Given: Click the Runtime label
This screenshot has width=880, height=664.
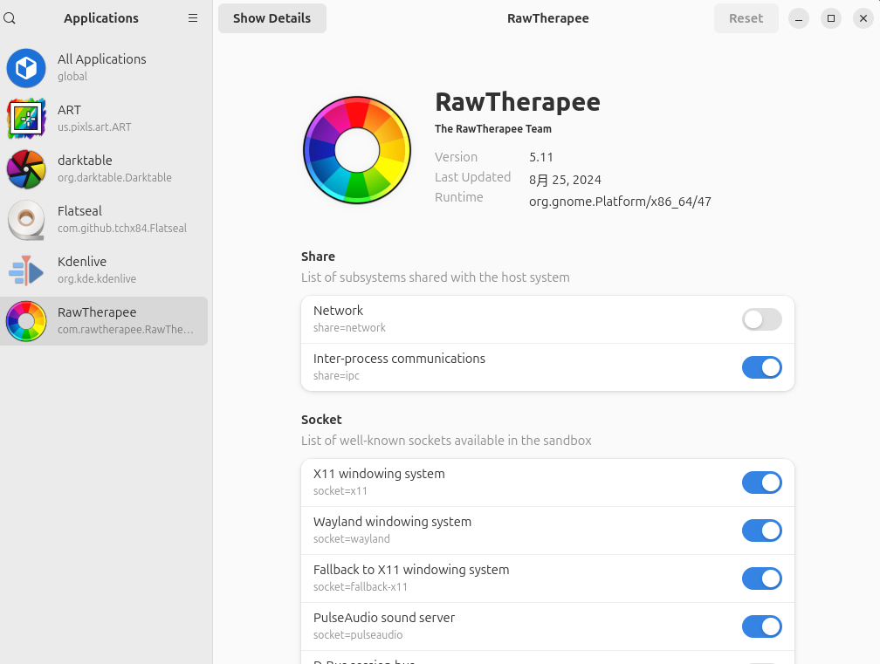Looking at the screenshot, I should pos(459,197).
